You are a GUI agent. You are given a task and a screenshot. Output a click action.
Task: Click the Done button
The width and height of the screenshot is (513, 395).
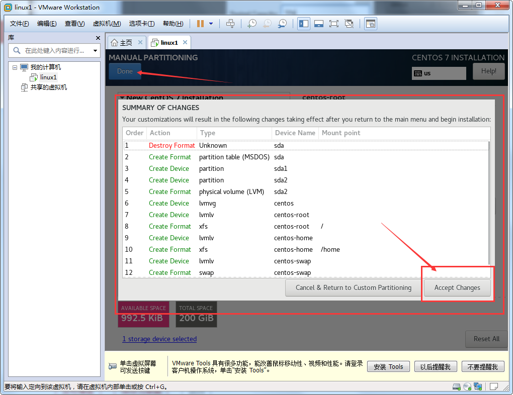[x=125, y=71]
